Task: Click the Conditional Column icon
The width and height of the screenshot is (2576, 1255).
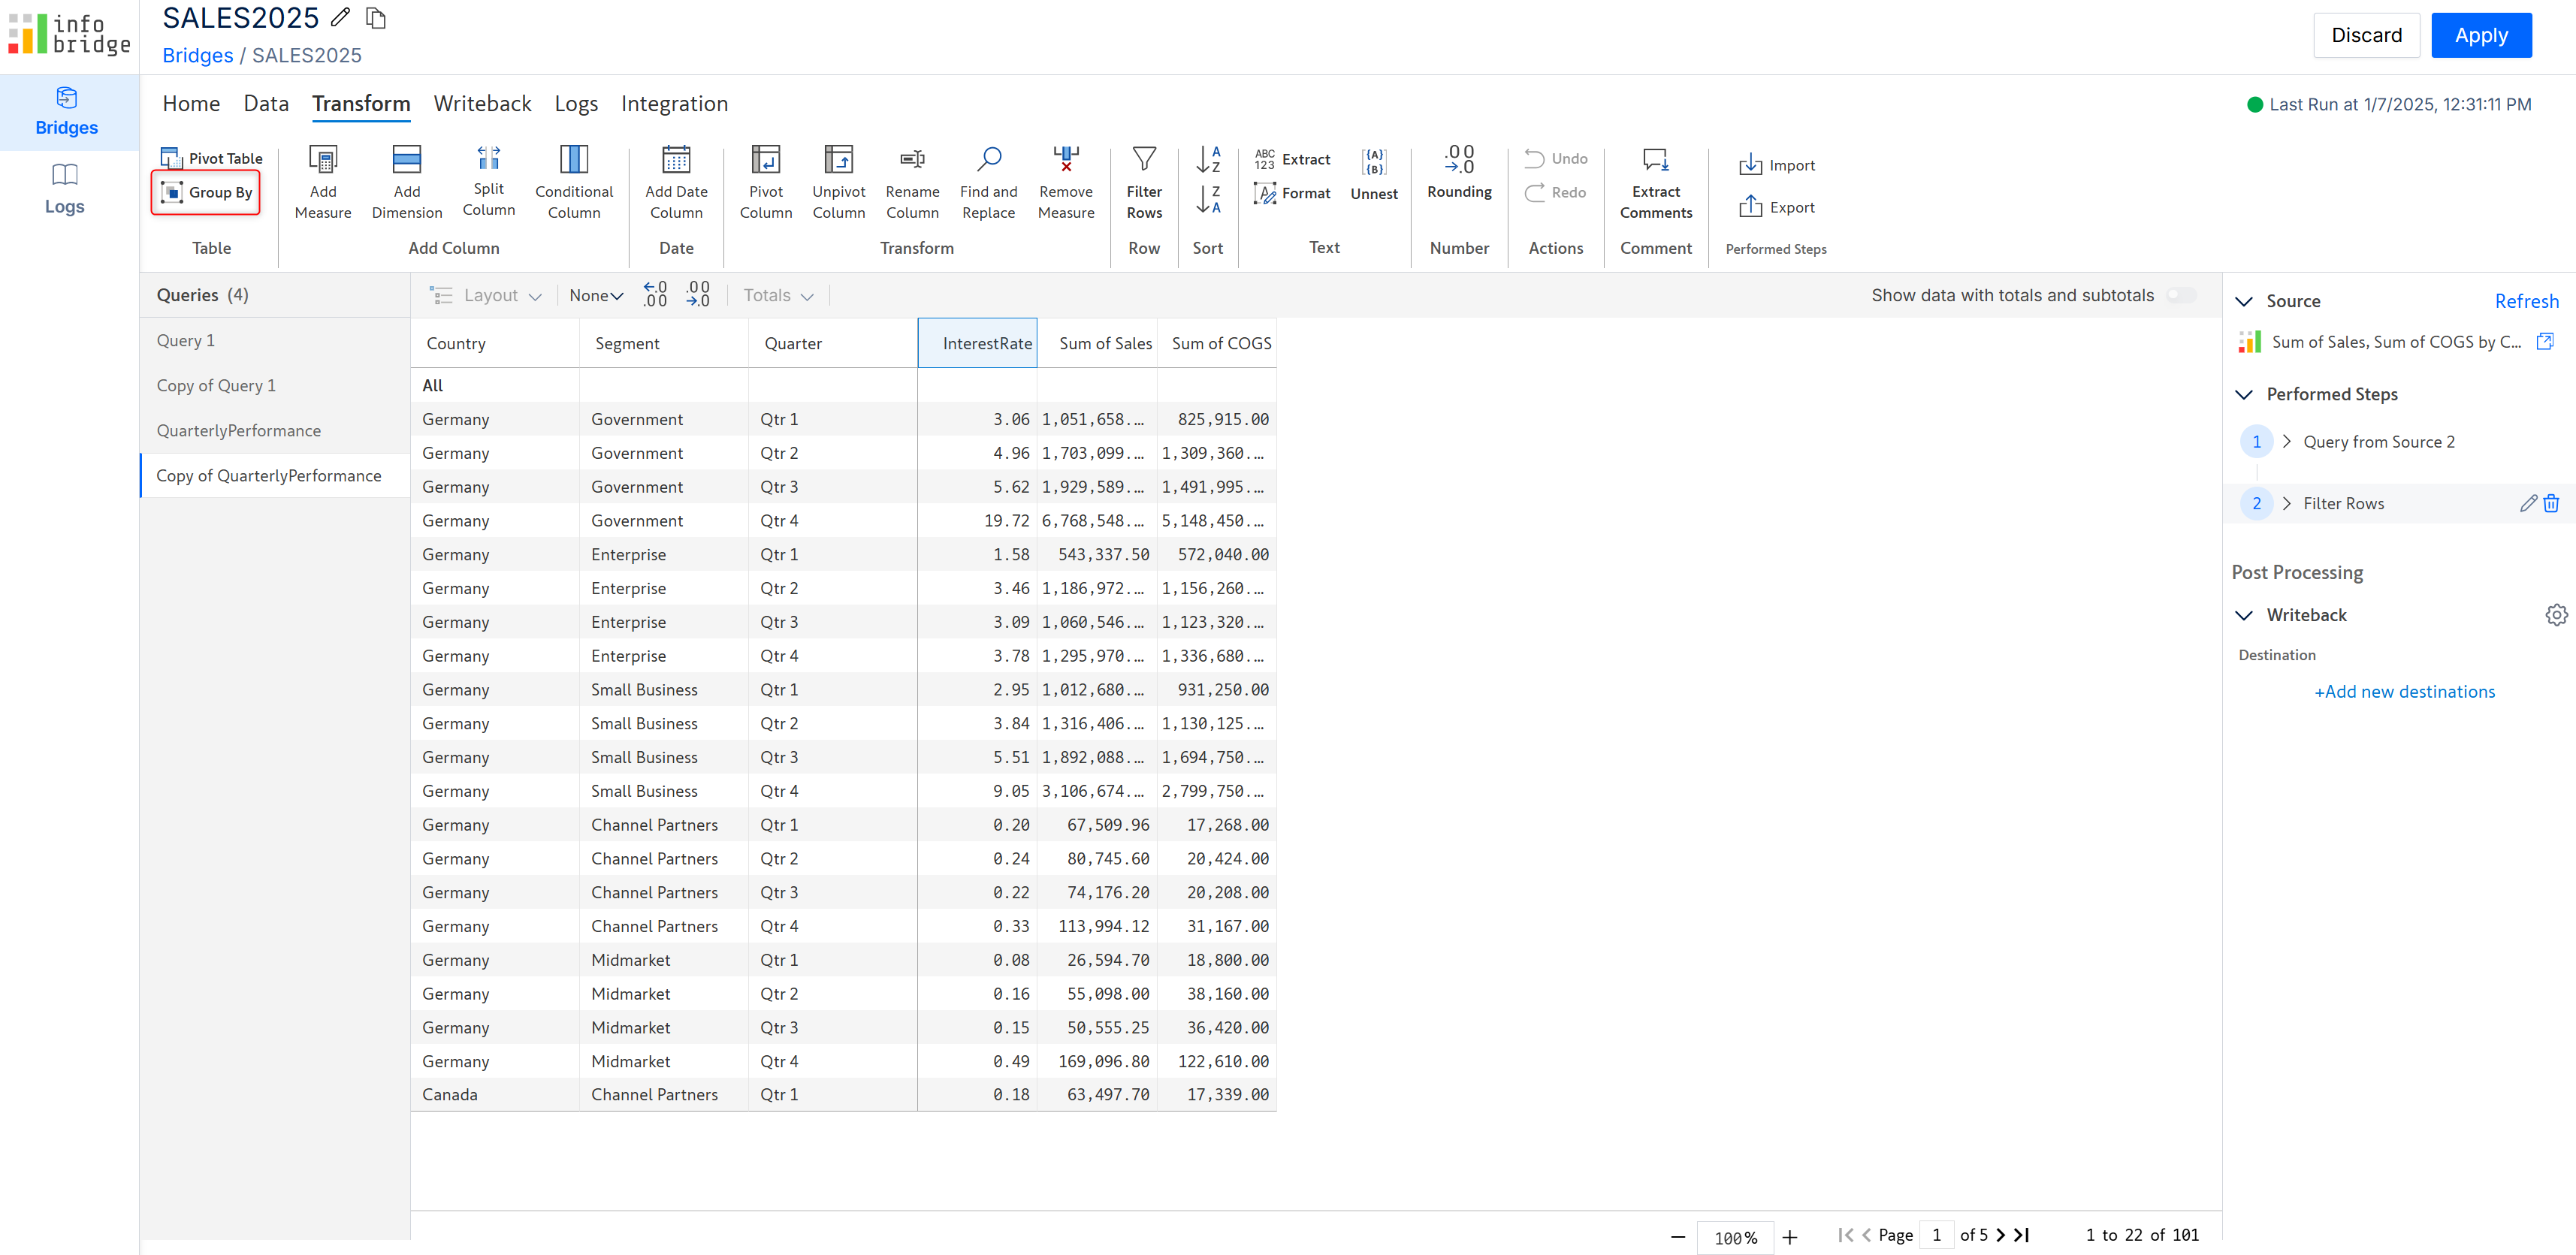Action: click(x=573, y=159)
